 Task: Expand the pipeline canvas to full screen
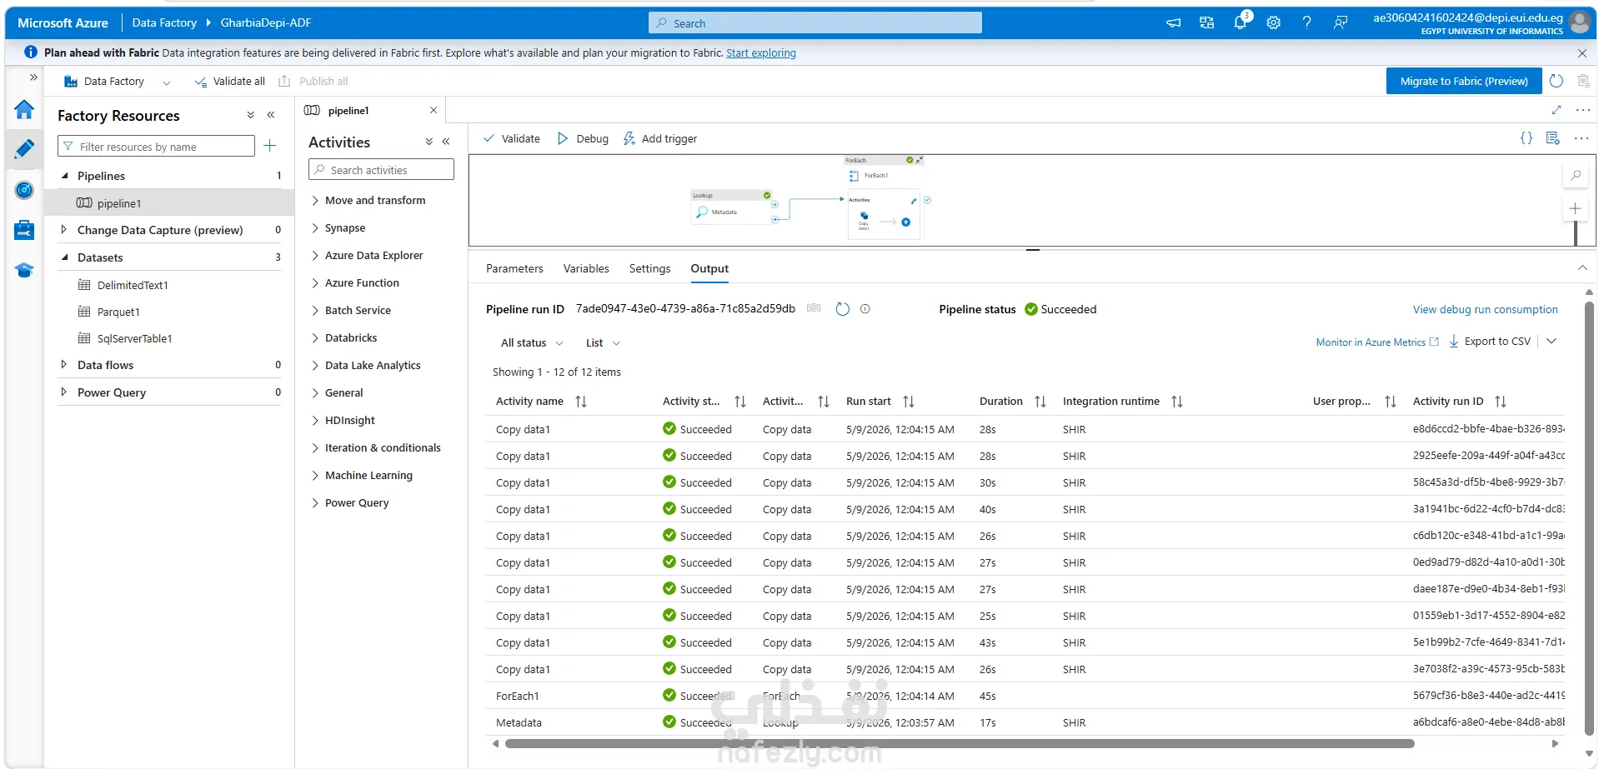(1556, 110)
